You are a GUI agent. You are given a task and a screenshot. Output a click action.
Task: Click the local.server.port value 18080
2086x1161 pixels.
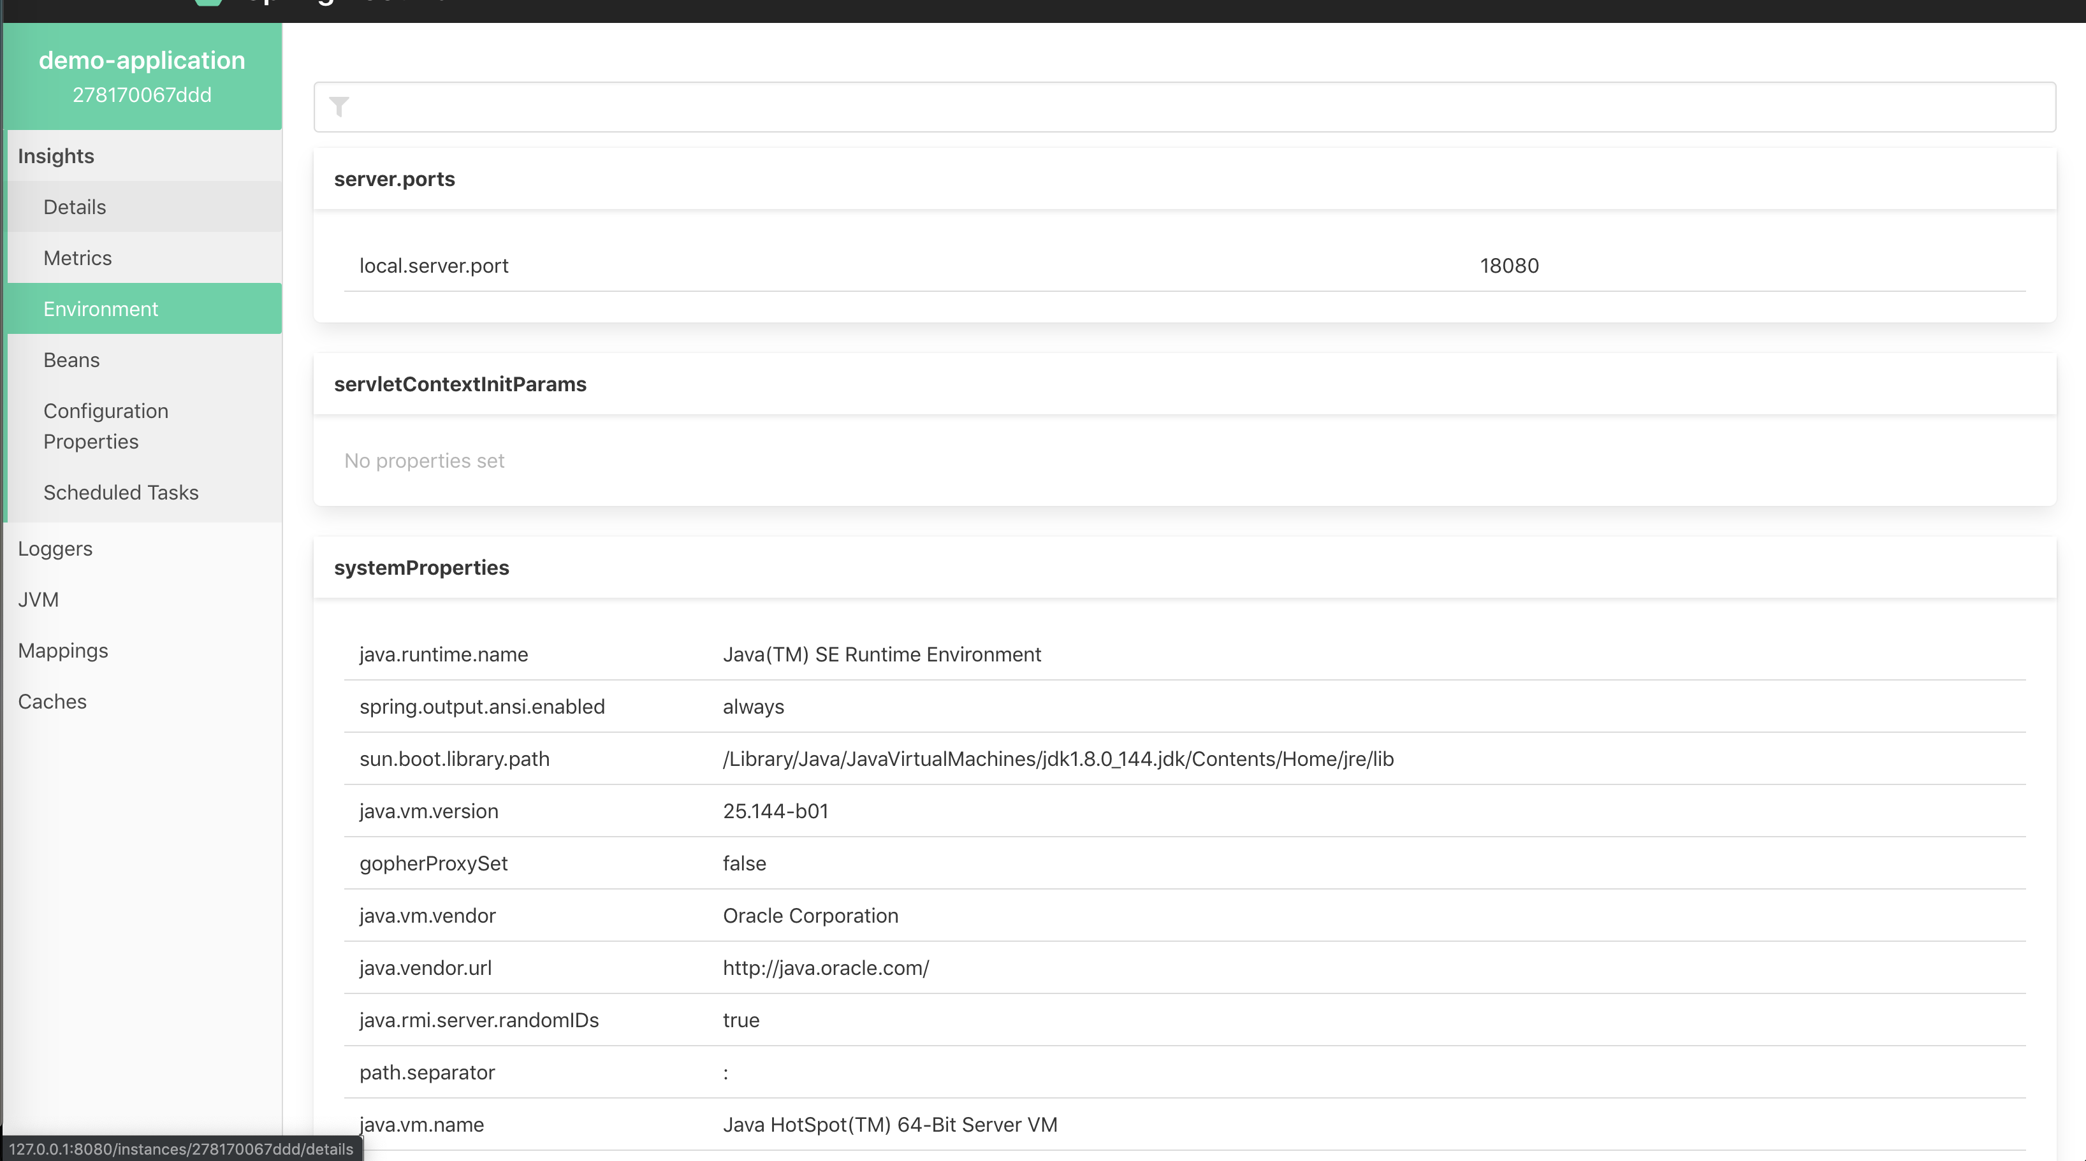click(x=1508, y=266)
